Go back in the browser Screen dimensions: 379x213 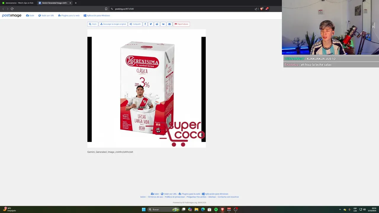tap(3, 9)
